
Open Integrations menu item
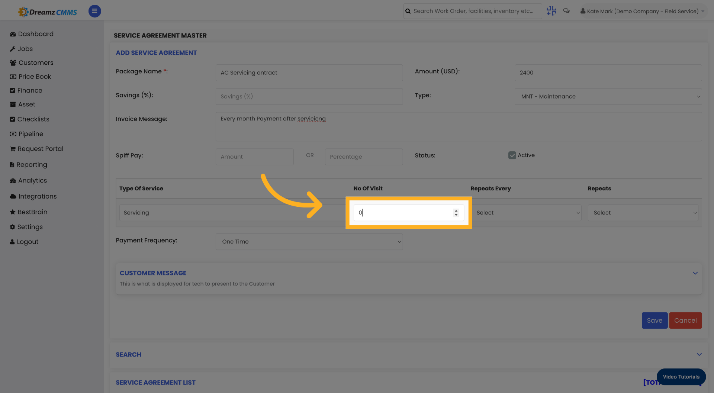coord(38,196)
